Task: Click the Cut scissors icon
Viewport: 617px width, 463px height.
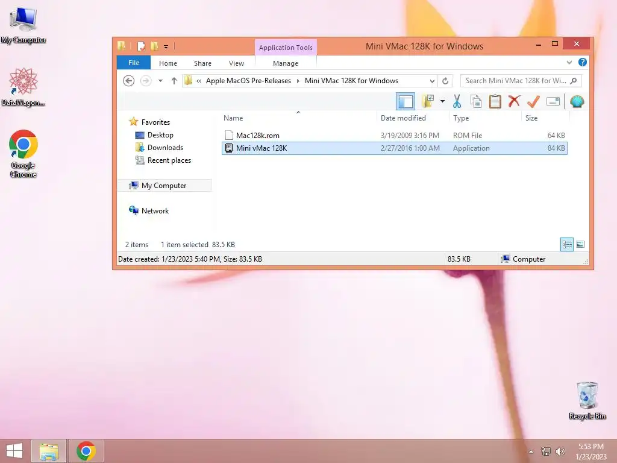Action: click(x=457, y=101)
